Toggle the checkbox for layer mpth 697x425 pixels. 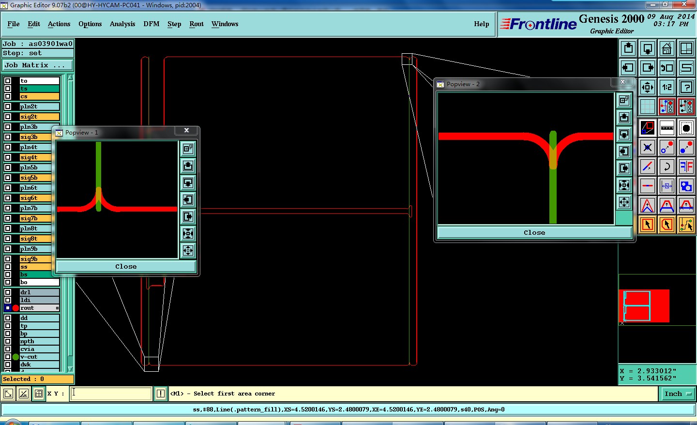[8, 341]
